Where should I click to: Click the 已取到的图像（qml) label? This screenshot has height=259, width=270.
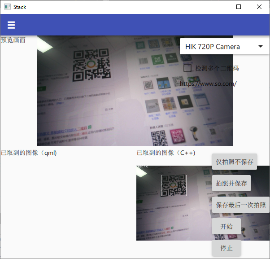tap(29, 153)
